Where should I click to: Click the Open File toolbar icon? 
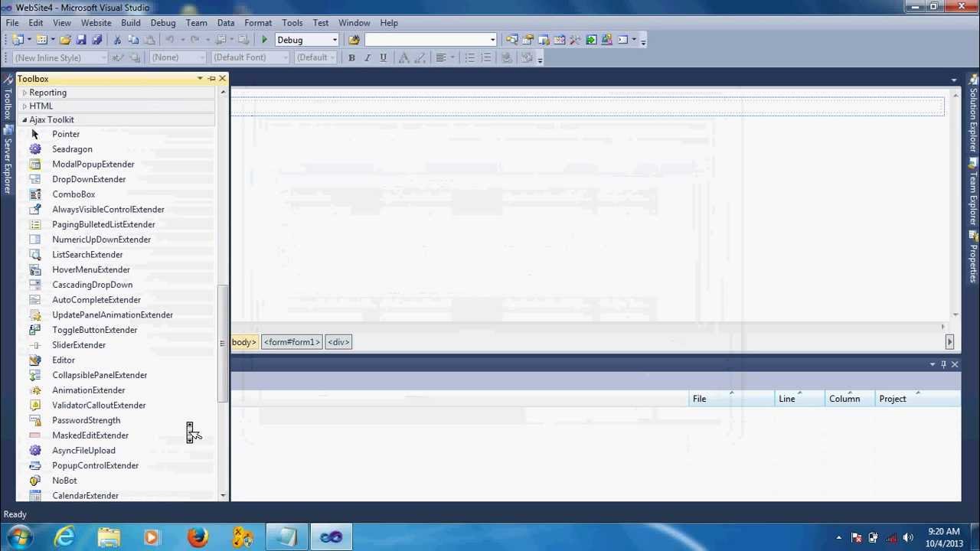[65, 40]
